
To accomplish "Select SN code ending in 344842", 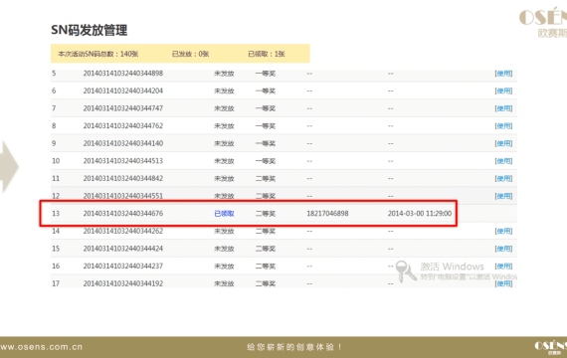I will pos(123,179).
